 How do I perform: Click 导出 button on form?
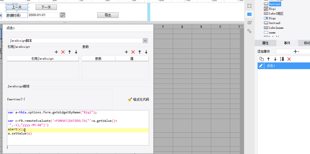pos(108,15)
